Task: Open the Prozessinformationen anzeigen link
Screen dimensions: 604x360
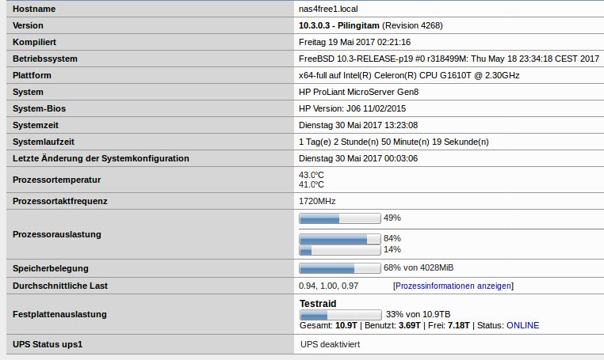Action: coord(453,286)
